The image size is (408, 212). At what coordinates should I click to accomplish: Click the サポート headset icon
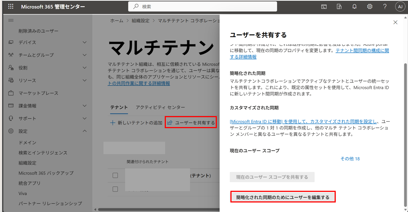click(11, 118)
